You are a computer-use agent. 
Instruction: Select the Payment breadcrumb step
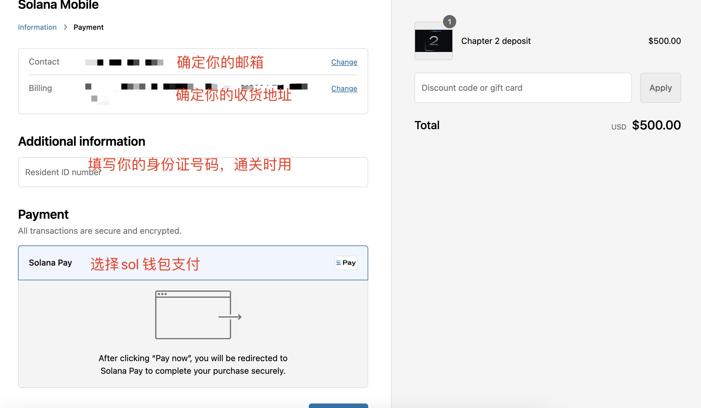89,27
